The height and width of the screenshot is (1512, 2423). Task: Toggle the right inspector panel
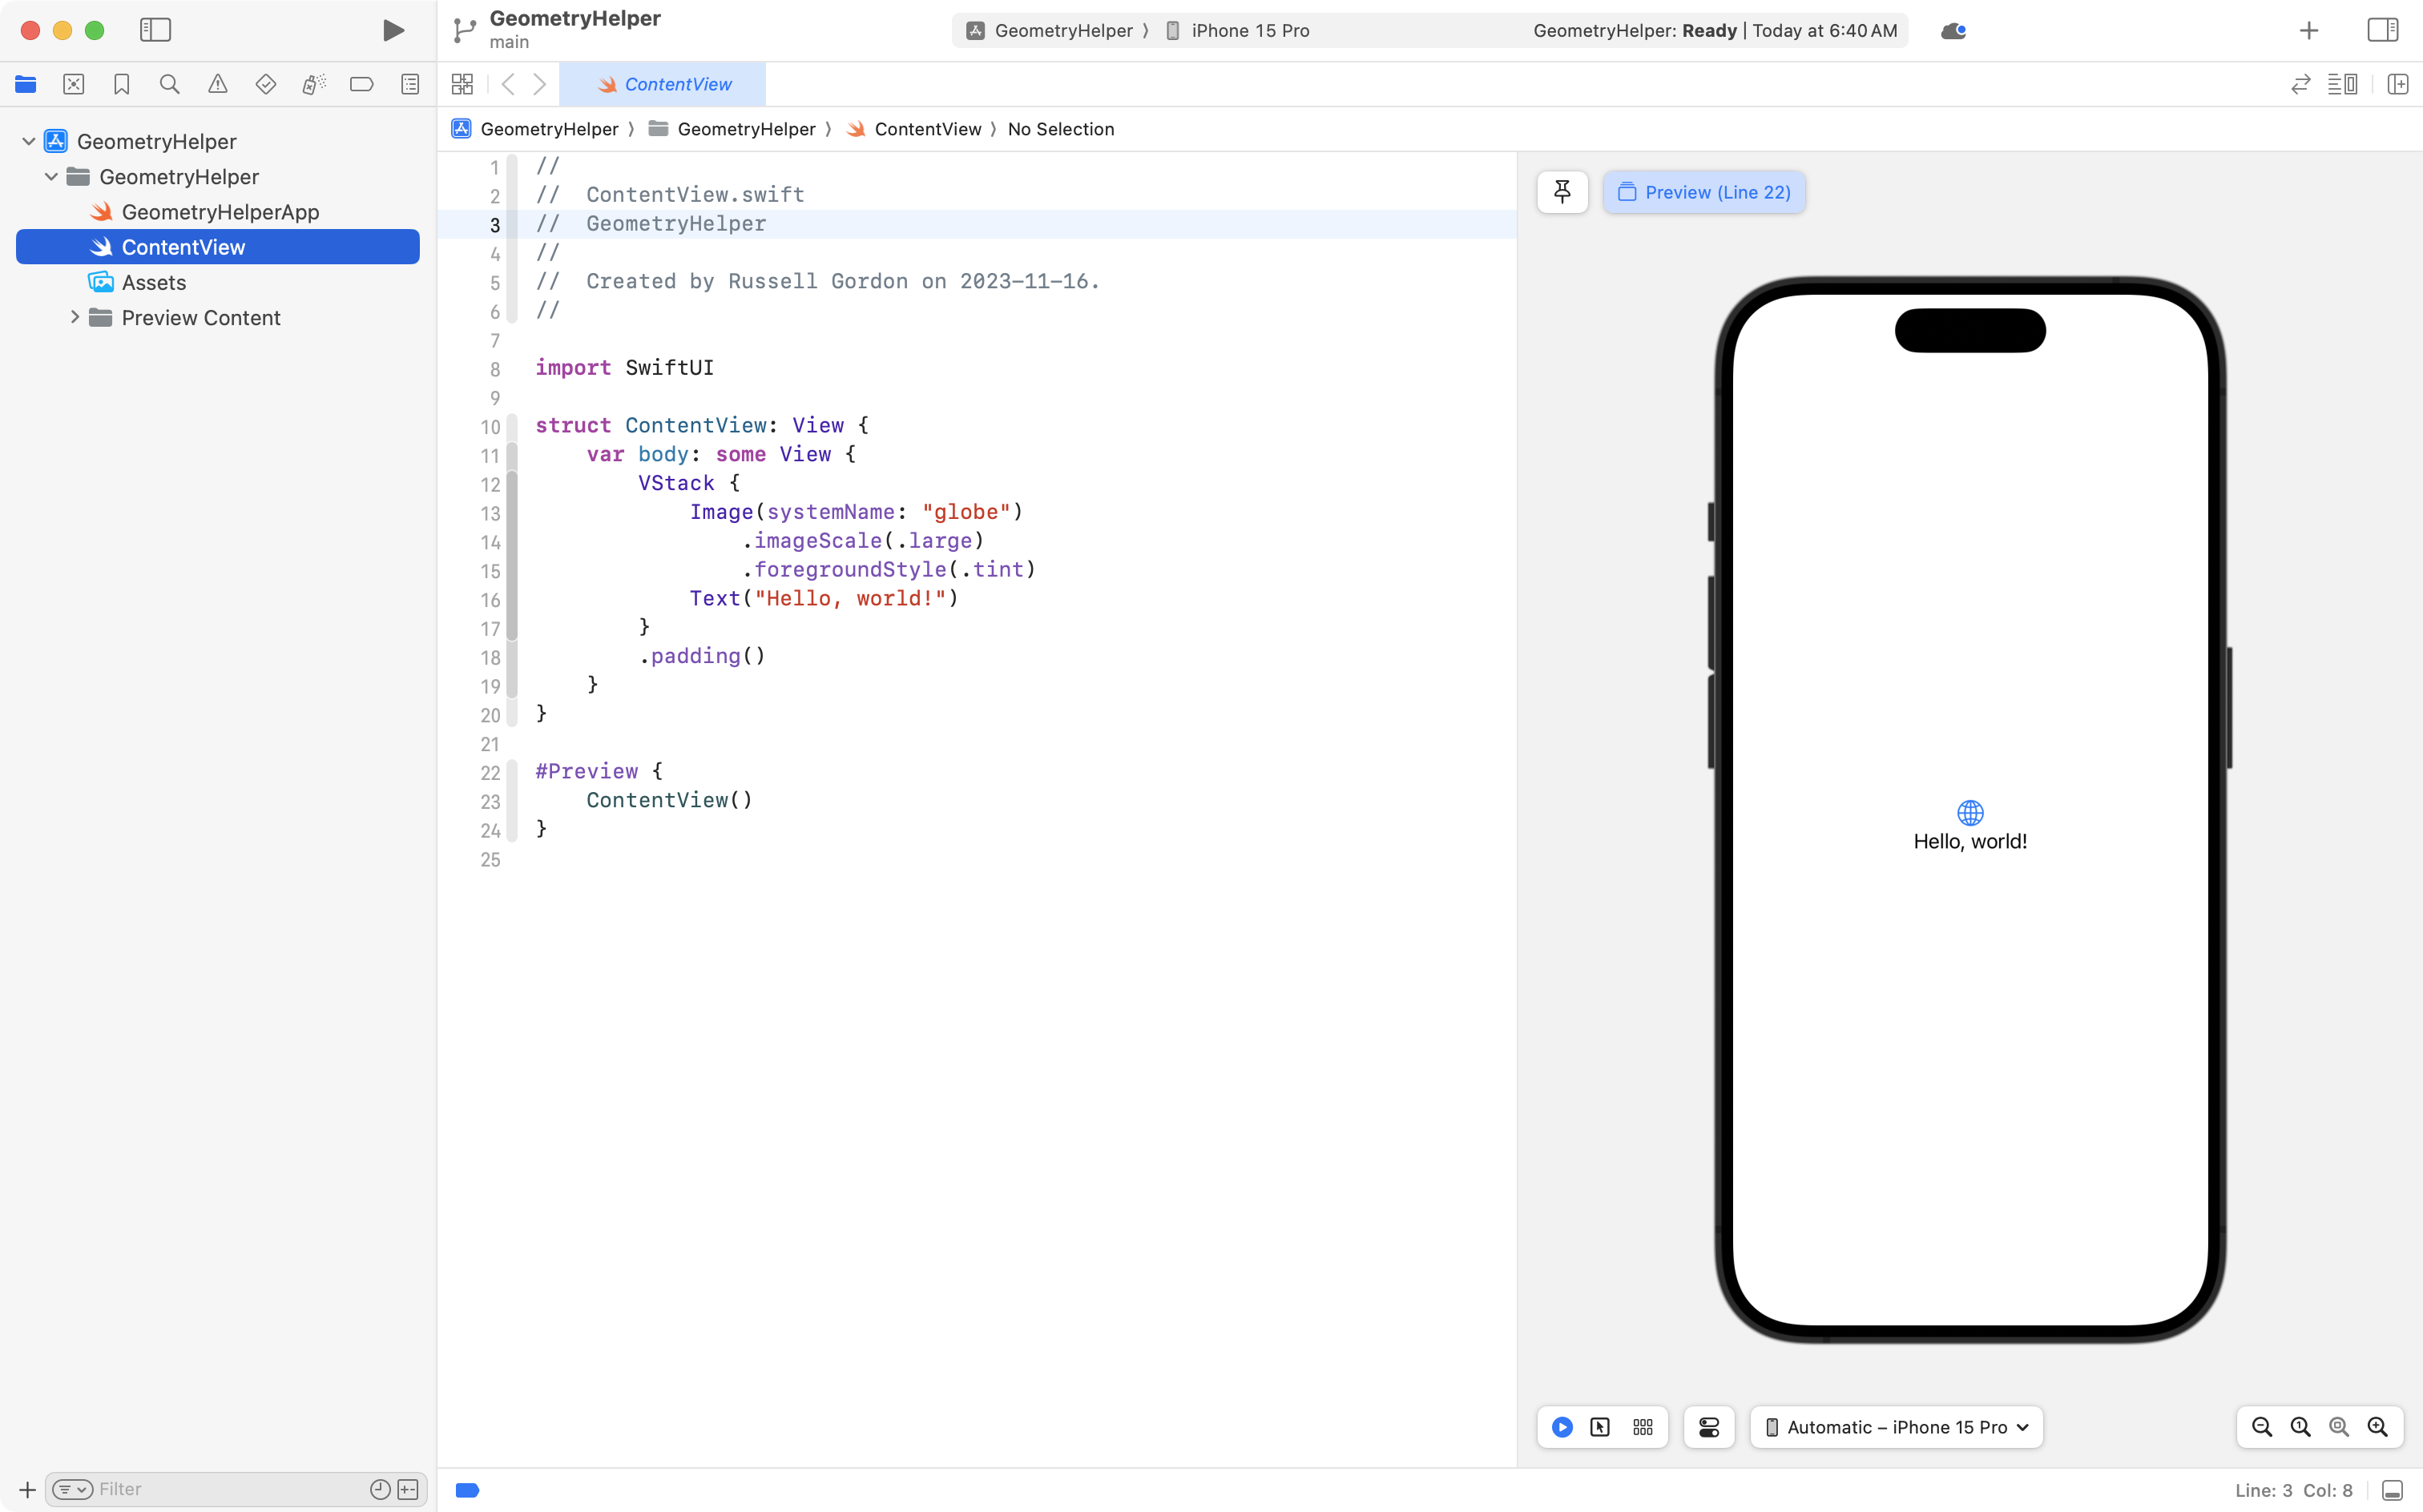[x=2382, y=30]
